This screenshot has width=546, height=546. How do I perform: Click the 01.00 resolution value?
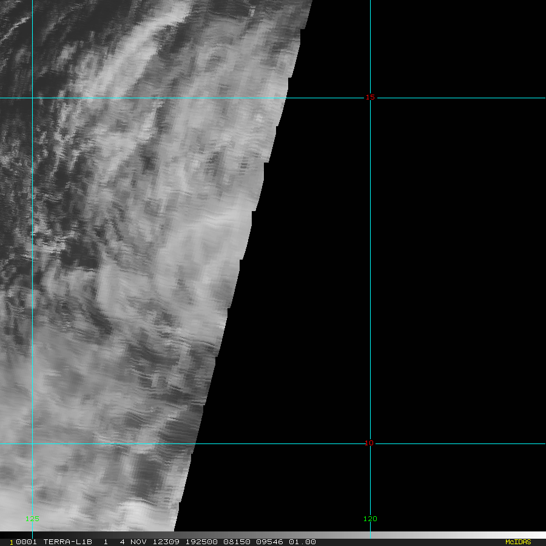pos(302,542)
